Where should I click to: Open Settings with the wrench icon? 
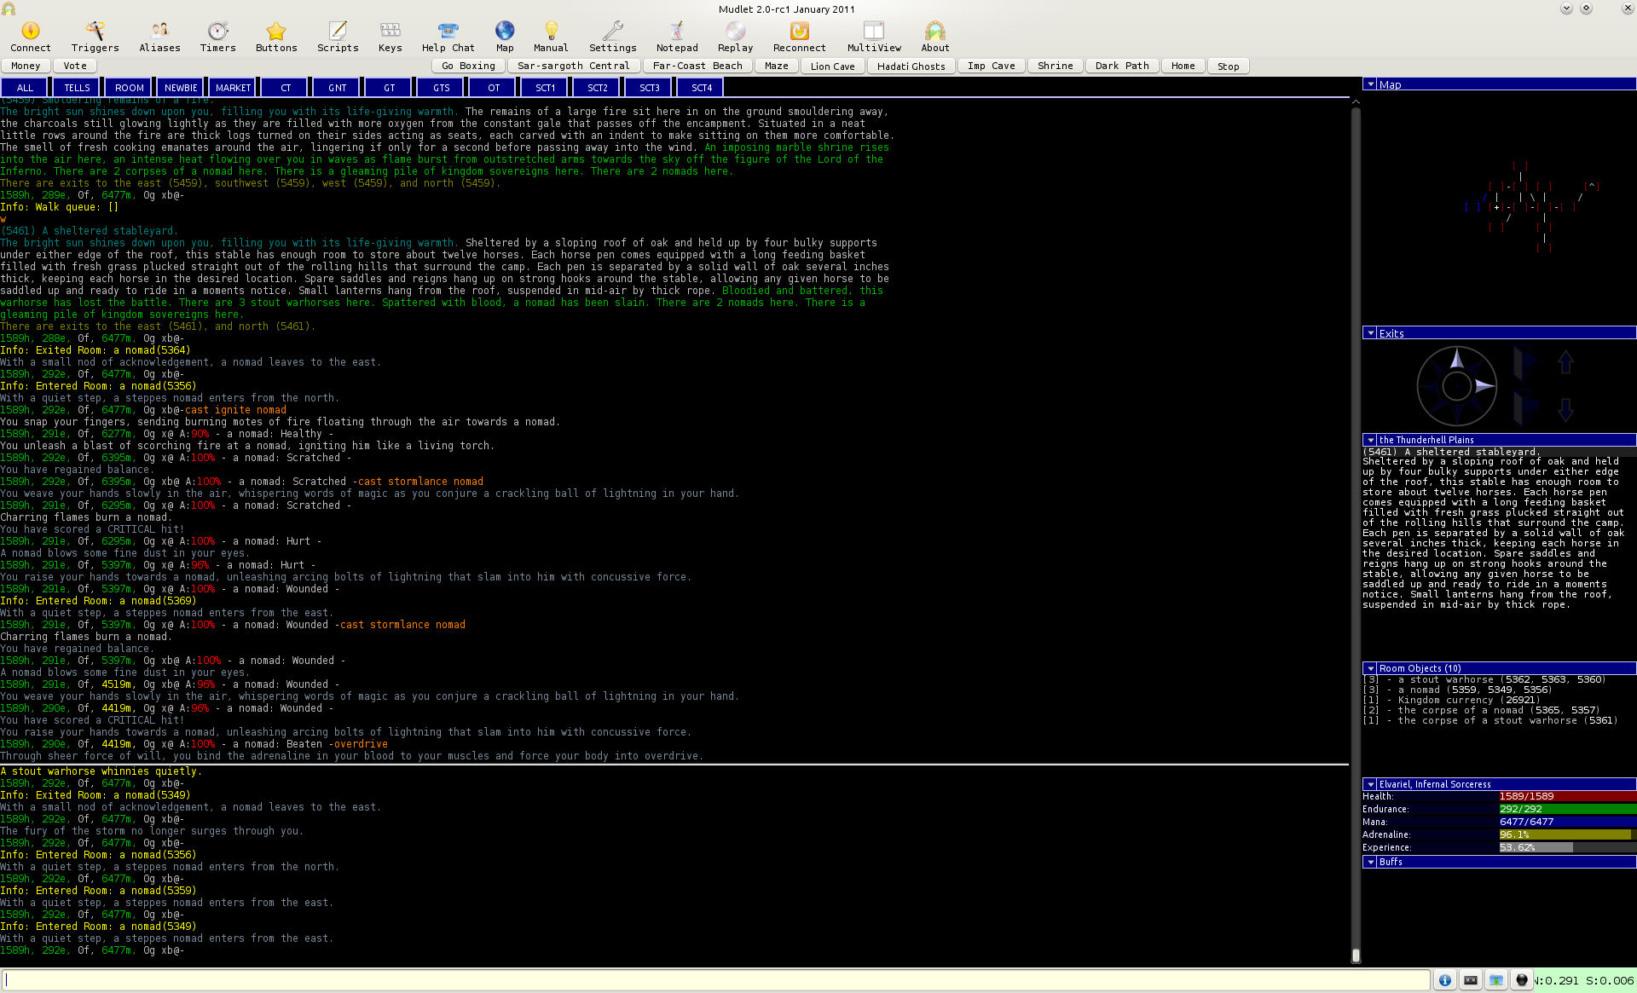[612, 38]
